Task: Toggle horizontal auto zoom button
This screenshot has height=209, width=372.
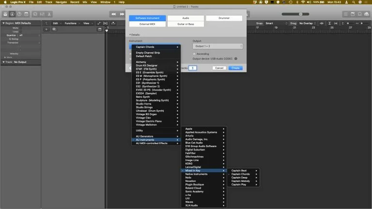Action: 336,23
